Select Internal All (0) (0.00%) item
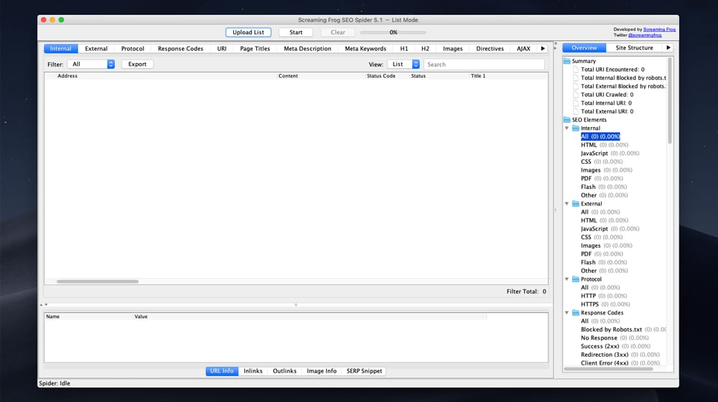Screen dimensions: 718x402 [x=600, y=136]
